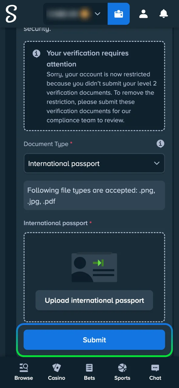Tap the Sports basketball icon

pos(122,367)
